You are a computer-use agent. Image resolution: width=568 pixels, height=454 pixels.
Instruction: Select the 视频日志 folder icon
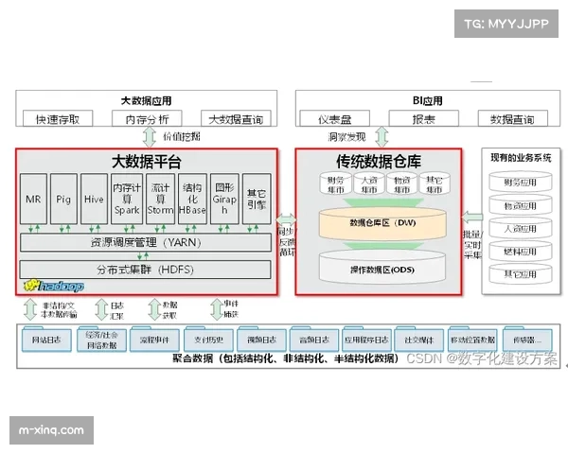[261, 339]
